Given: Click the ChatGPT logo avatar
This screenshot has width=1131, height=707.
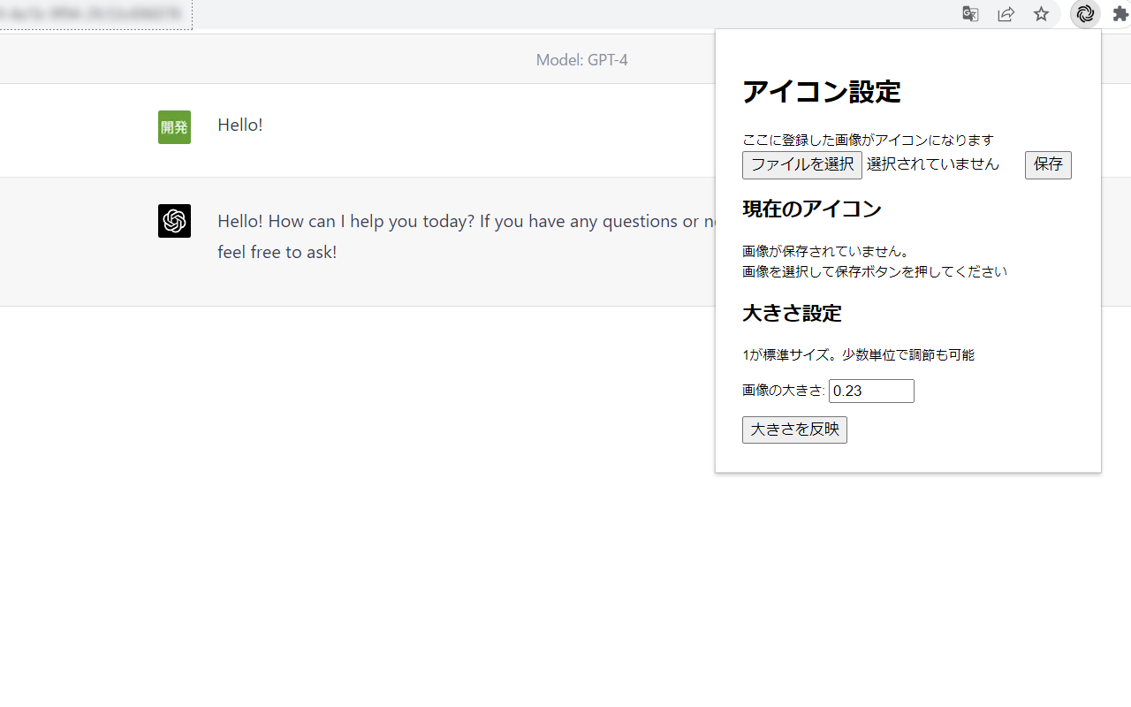Looking at the screenshot, I should (174, 221).
